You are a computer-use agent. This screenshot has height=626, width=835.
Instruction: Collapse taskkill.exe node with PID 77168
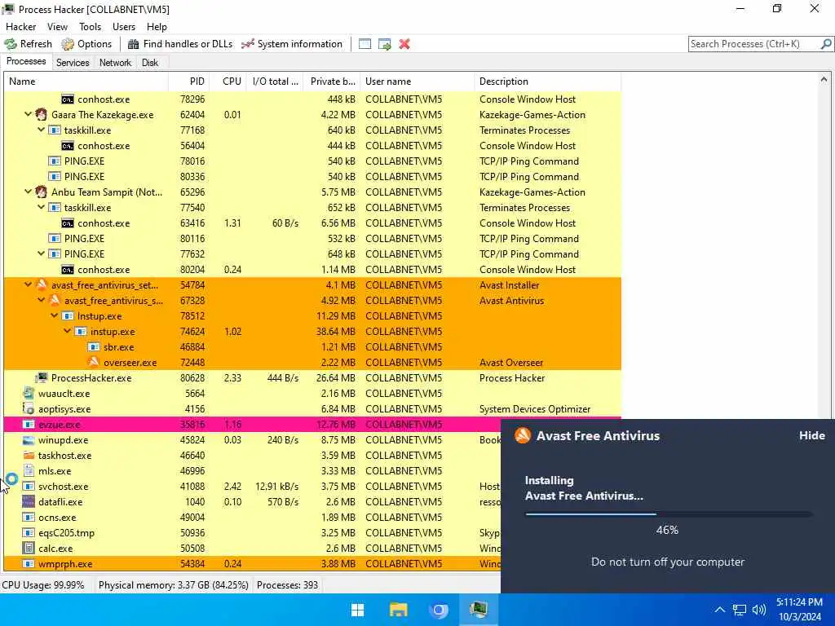[41, 130]
